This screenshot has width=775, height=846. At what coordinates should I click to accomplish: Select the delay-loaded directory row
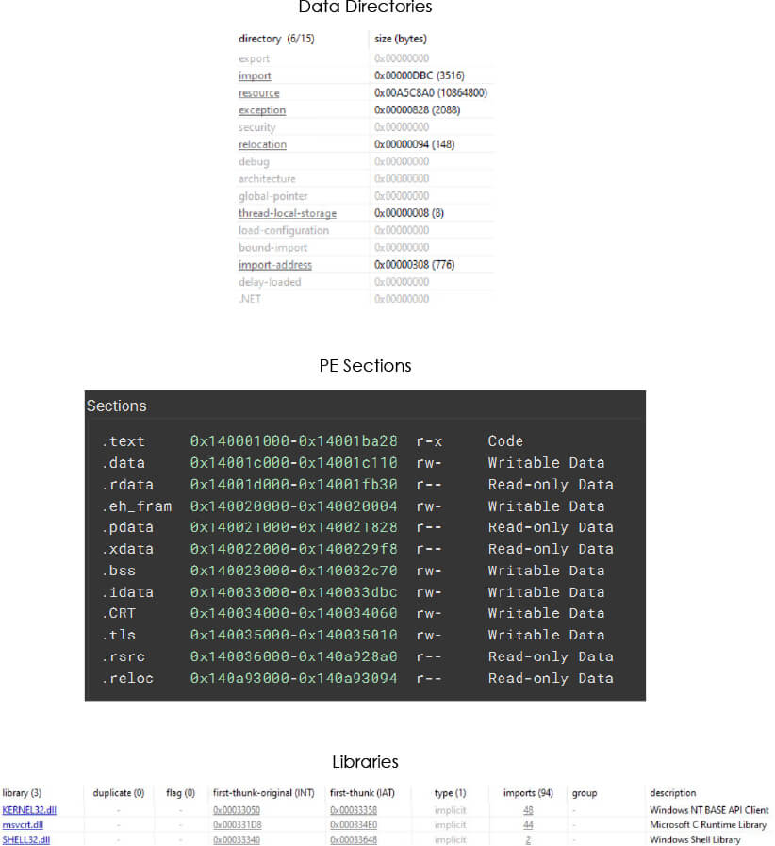[x=365, y=282]
